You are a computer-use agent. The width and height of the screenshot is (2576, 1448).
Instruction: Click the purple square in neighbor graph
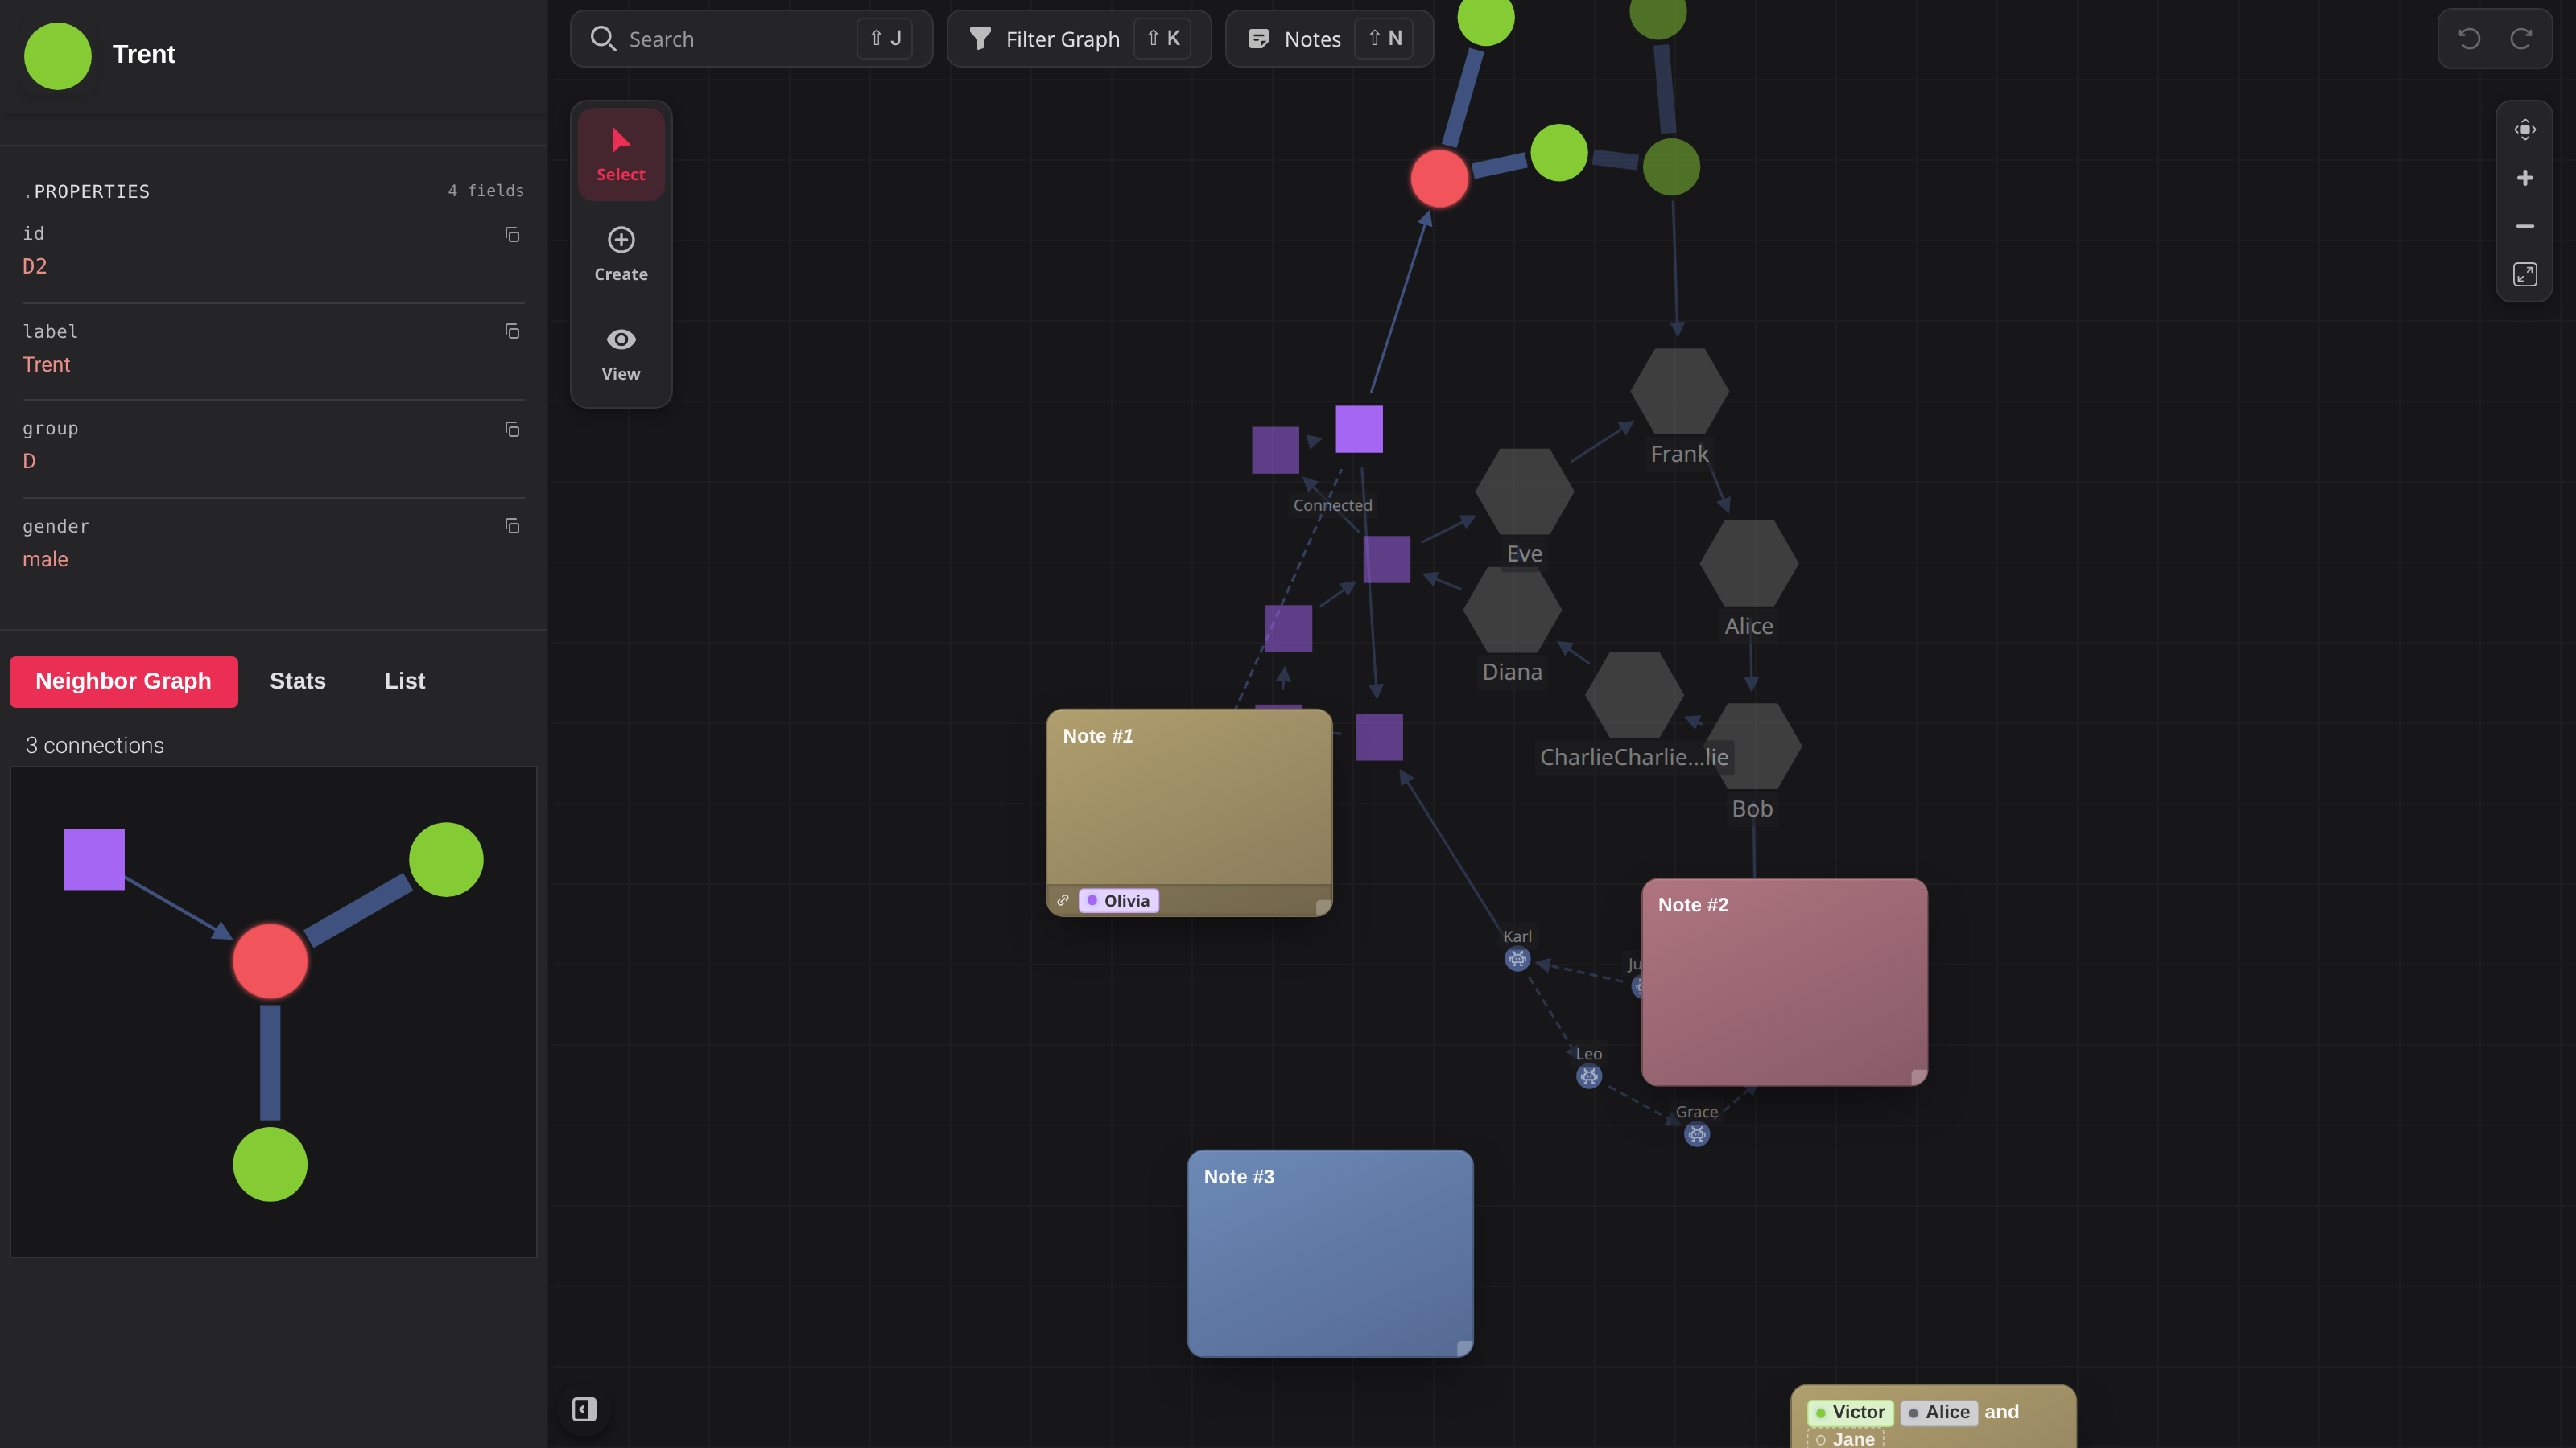[94, 859]
